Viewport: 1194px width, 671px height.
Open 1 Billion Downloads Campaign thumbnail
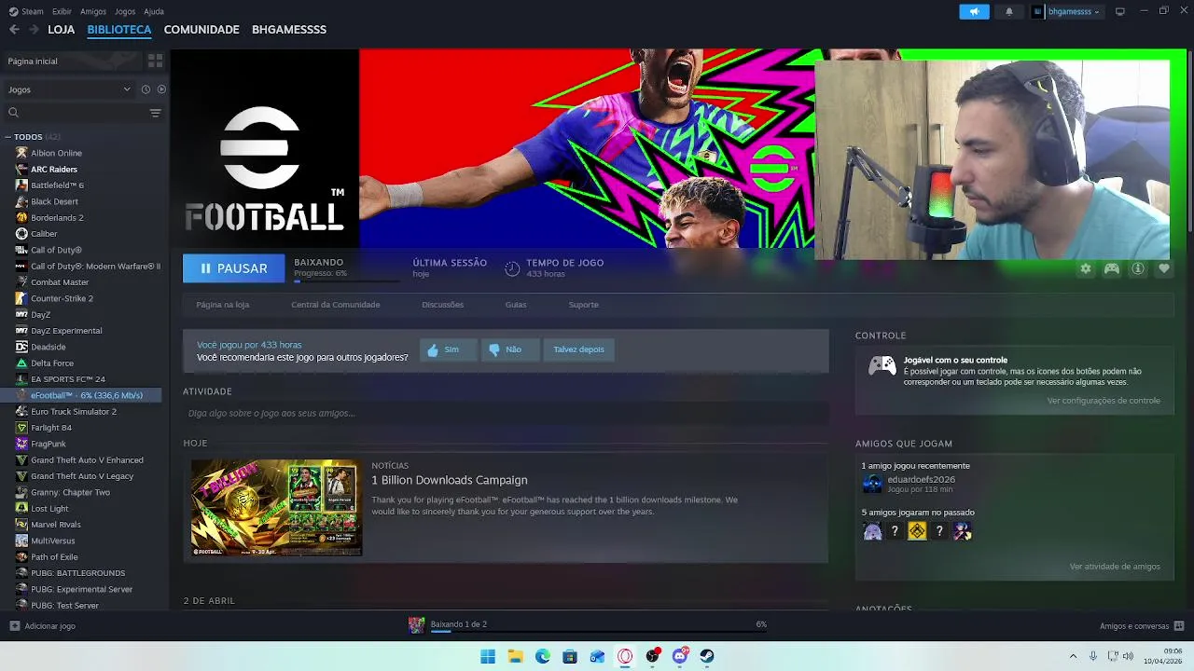pos(276,508)
